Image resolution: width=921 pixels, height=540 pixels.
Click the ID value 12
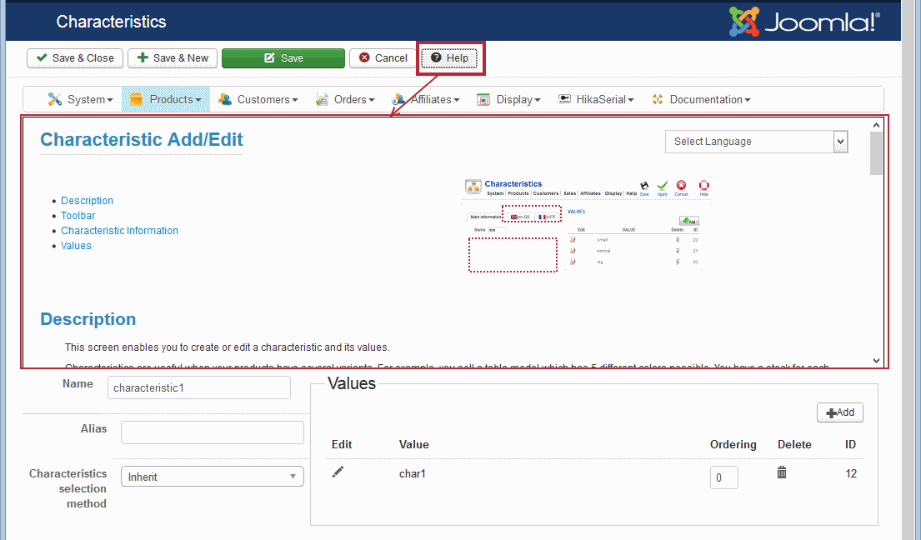[851, 473]
